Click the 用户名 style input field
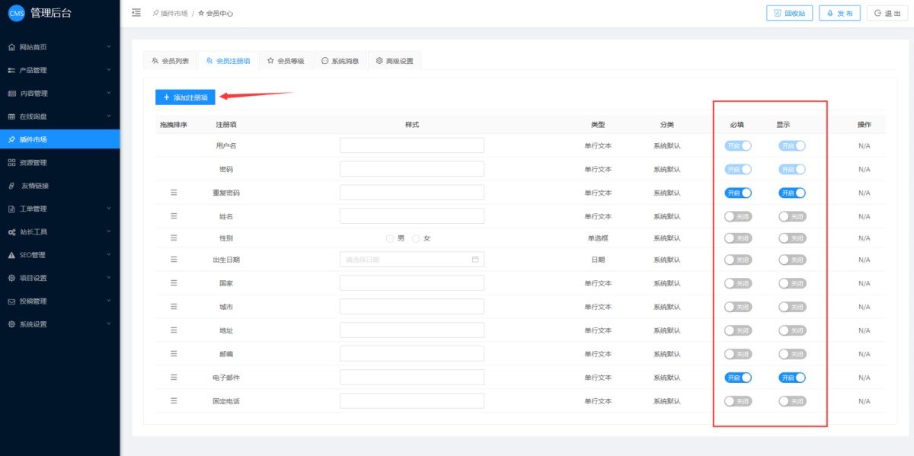Viewport: 914px width, 456px height. pos(411,145)
